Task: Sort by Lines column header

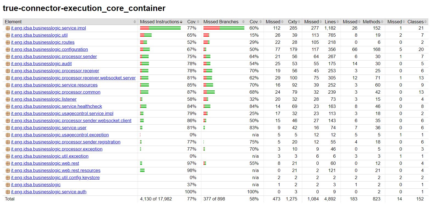Action: [330, 22]
